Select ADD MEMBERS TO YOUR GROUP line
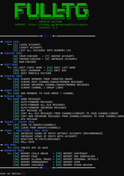Screen dimensions: 124x176 [x=44, y=93]
